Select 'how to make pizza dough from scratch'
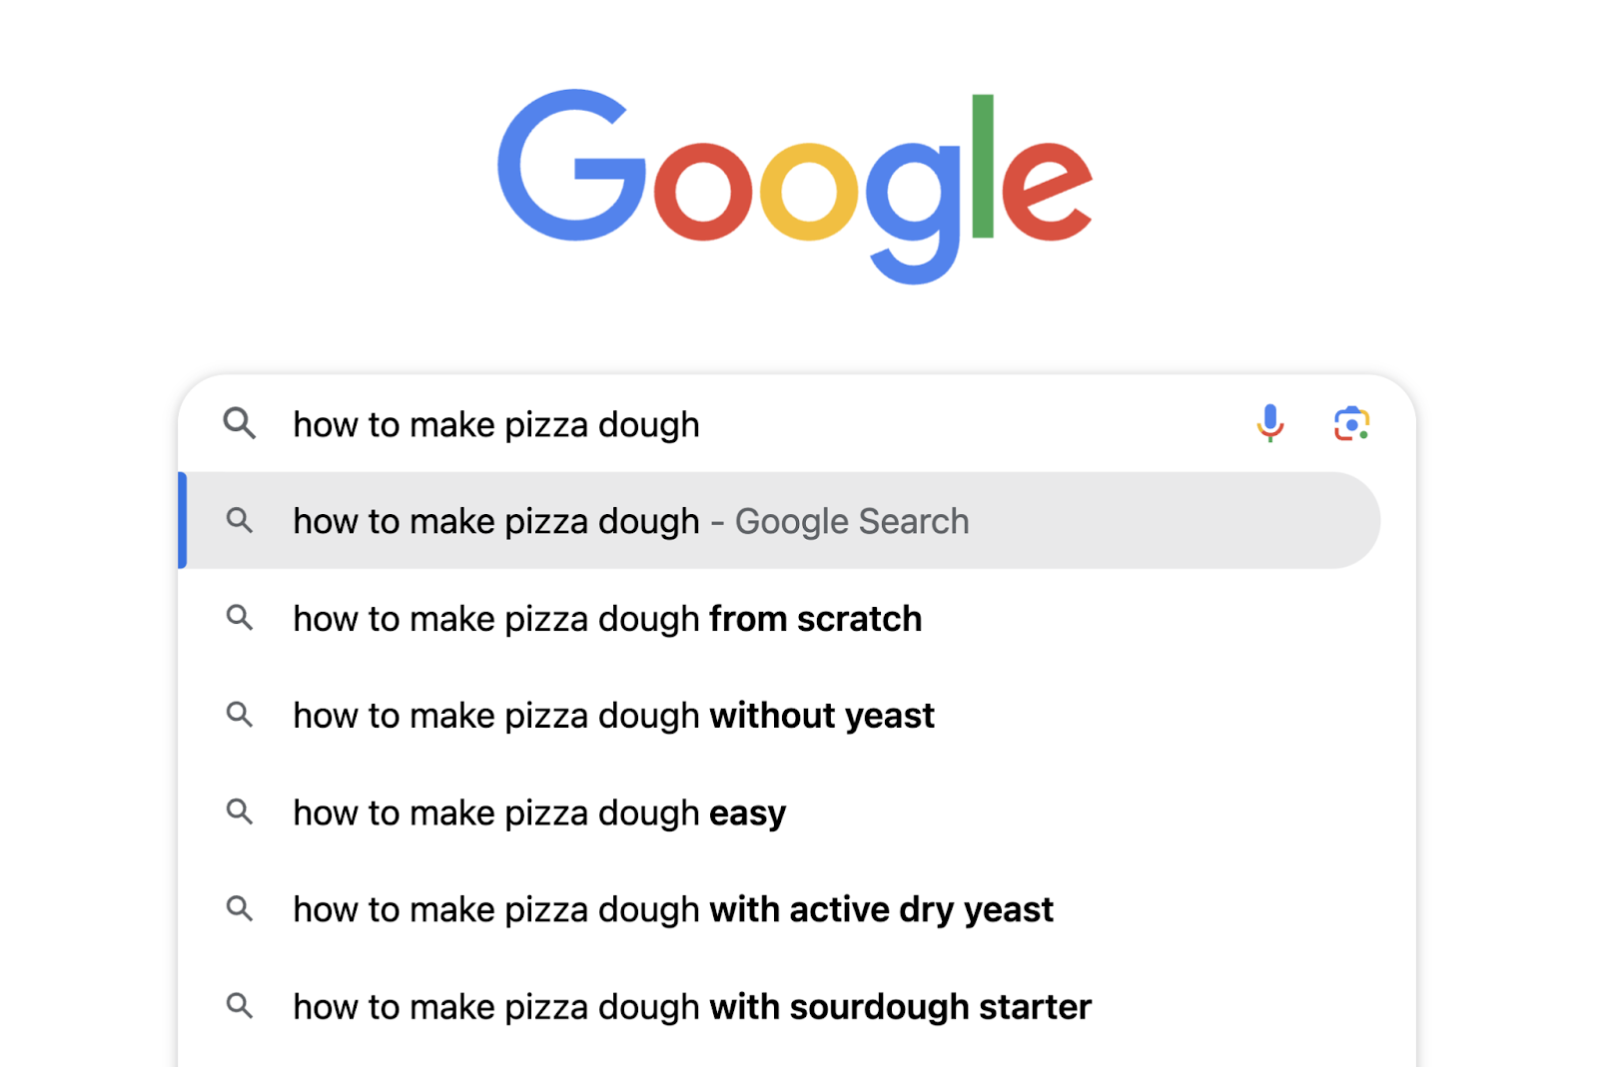This screenshot has width=1598, height=1067. (x=606, y=618)
